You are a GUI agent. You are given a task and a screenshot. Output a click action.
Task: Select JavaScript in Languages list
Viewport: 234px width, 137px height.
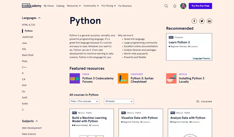28,37
